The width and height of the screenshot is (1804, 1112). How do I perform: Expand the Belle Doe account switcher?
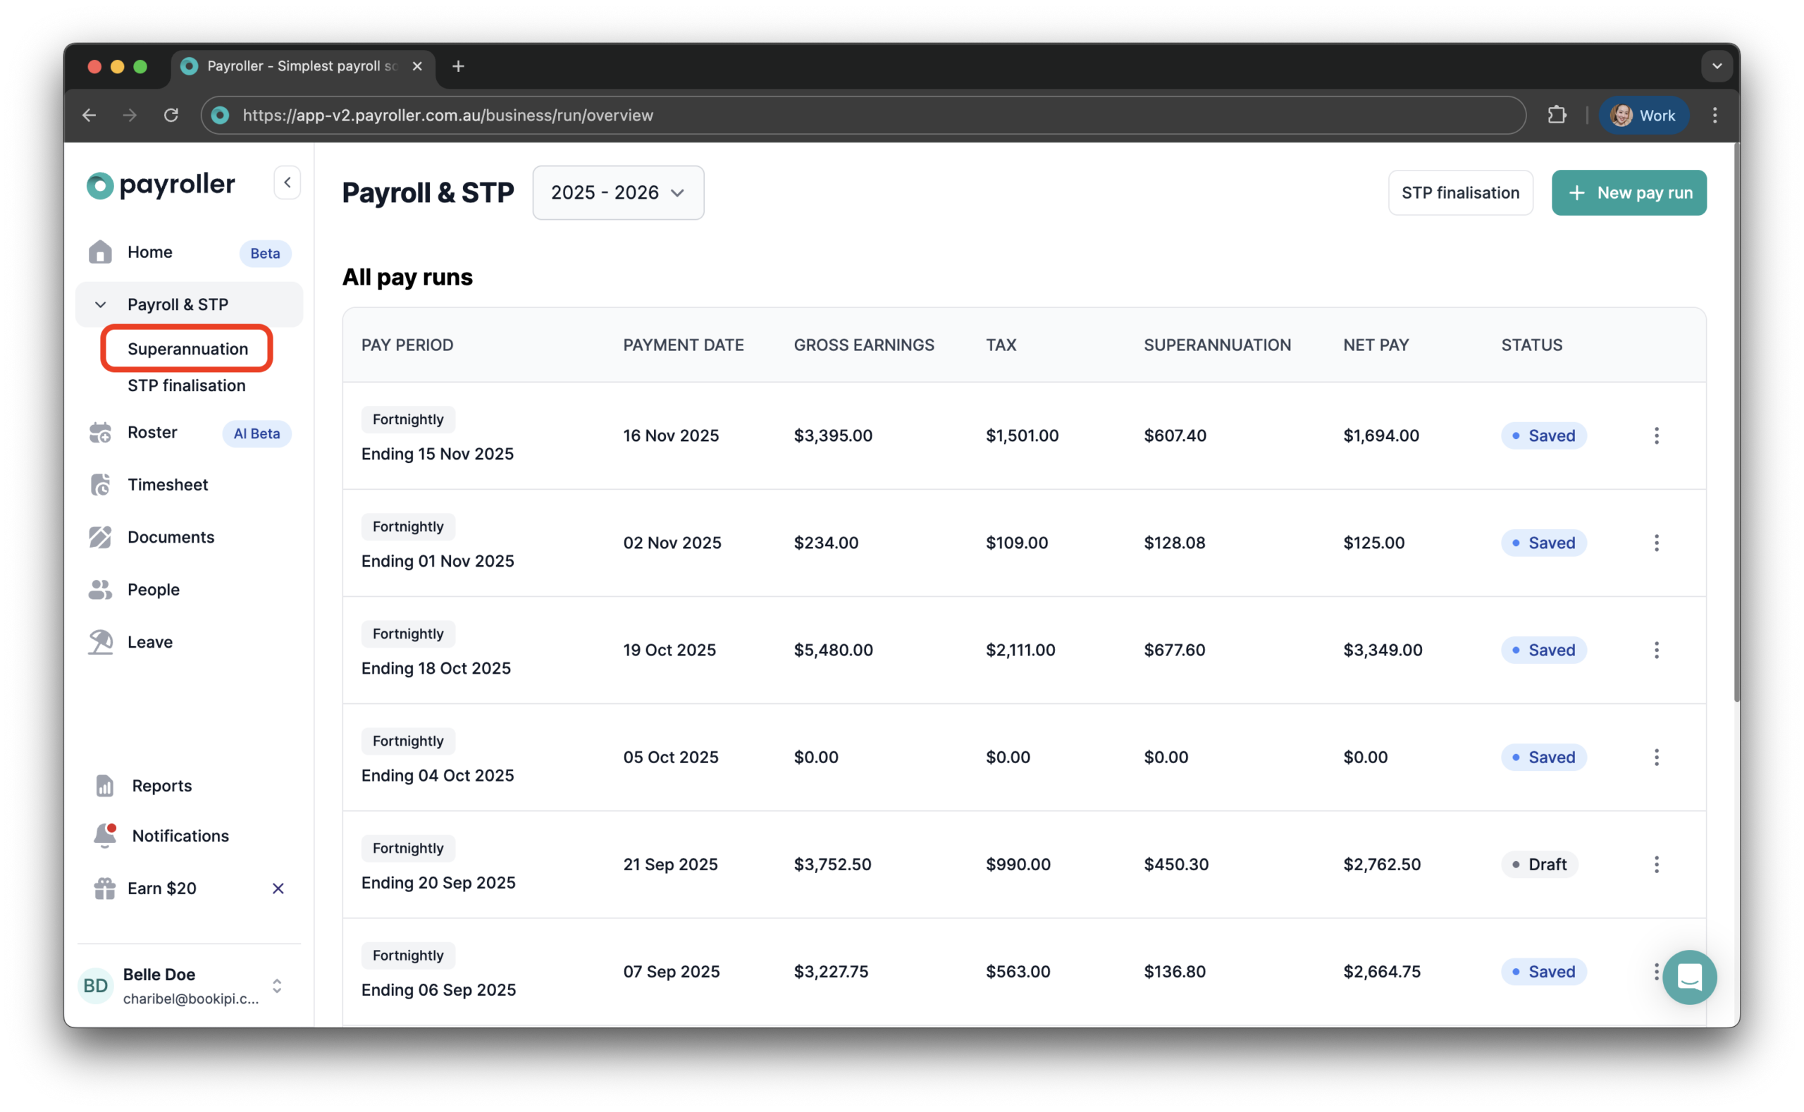(x=277, y=987)
